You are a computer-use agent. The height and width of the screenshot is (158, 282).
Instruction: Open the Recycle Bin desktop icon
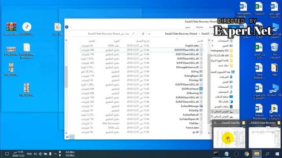(274, 51)
